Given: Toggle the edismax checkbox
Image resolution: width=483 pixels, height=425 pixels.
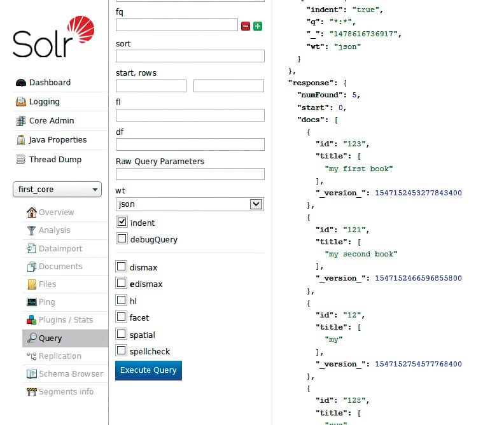Looking at the screenshot, I should click(122, 283).
